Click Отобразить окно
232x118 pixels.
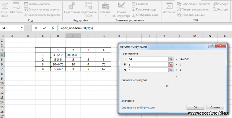(145, 15)
